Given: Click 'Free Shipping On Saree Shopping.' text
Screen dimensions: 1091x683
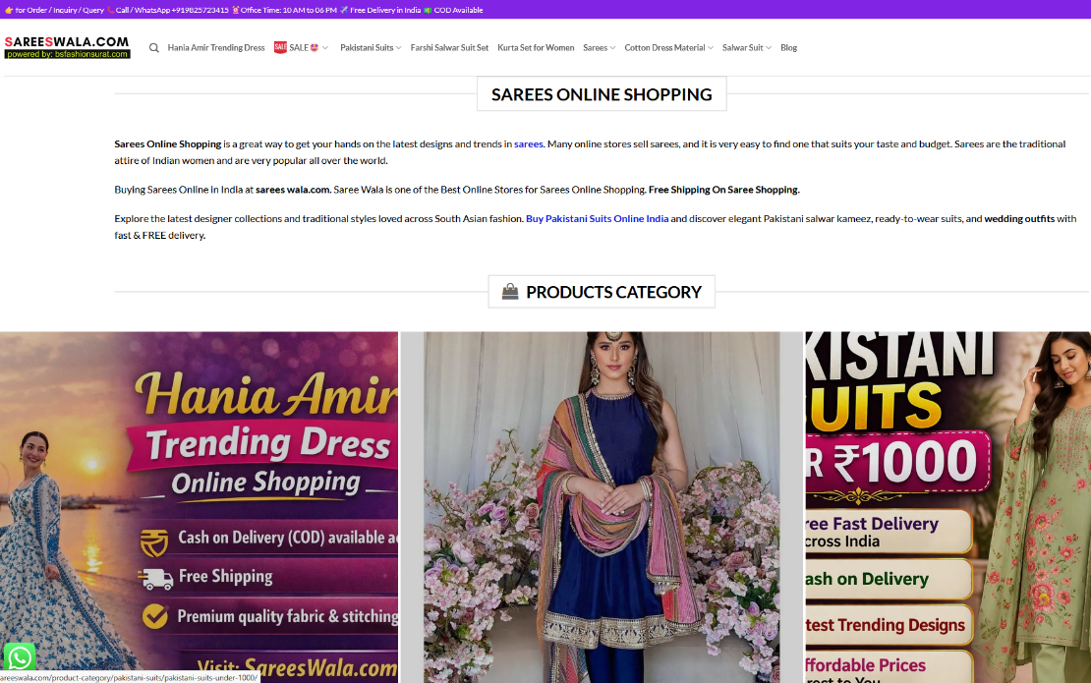Looking at the screenshot, I should [x=724, y=190].
